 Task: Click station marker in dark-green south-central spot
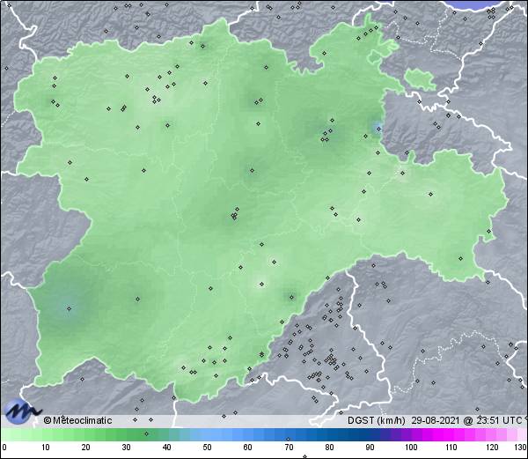pos(290,297)
